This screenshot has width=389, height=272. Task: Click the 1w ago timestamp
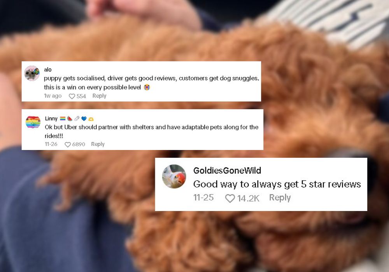click(x=53, y=96)
